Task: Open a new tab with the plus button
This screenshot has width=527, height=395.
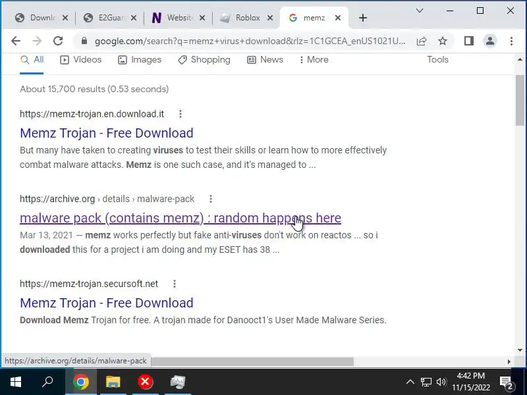Action: tap(363, 18)
